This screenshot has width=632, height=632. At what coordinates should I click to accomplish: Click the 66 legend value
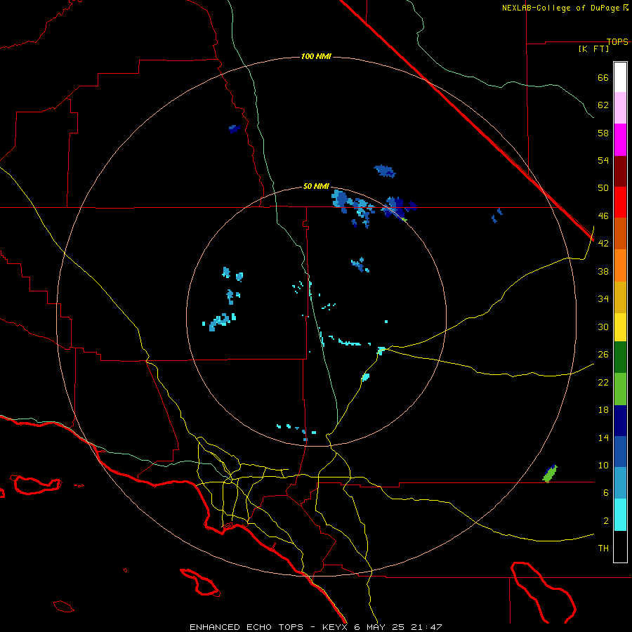(603, 77)
